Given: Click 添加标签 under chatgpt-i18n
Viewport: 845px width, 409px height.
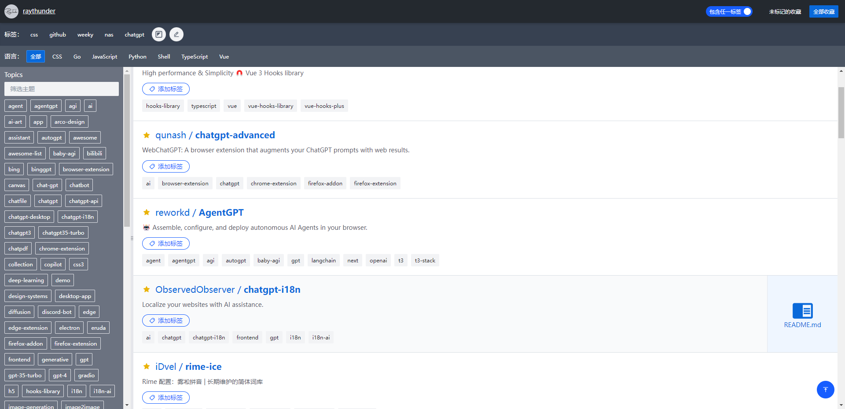Looking at the screenshot, I should pyautogui.click(x=166, y=321).
